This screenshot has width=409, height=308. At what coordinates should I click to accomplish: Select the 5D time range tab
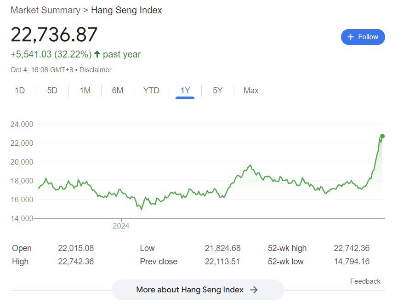(x=52, y=91)
